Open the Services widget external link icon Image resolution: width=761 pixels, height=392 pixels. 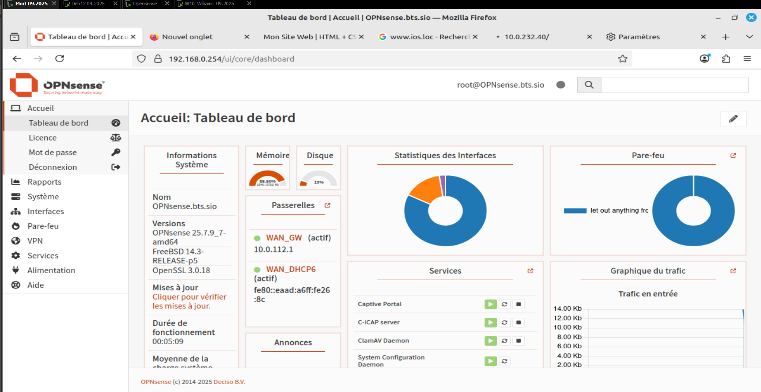(x=530, y=271)
